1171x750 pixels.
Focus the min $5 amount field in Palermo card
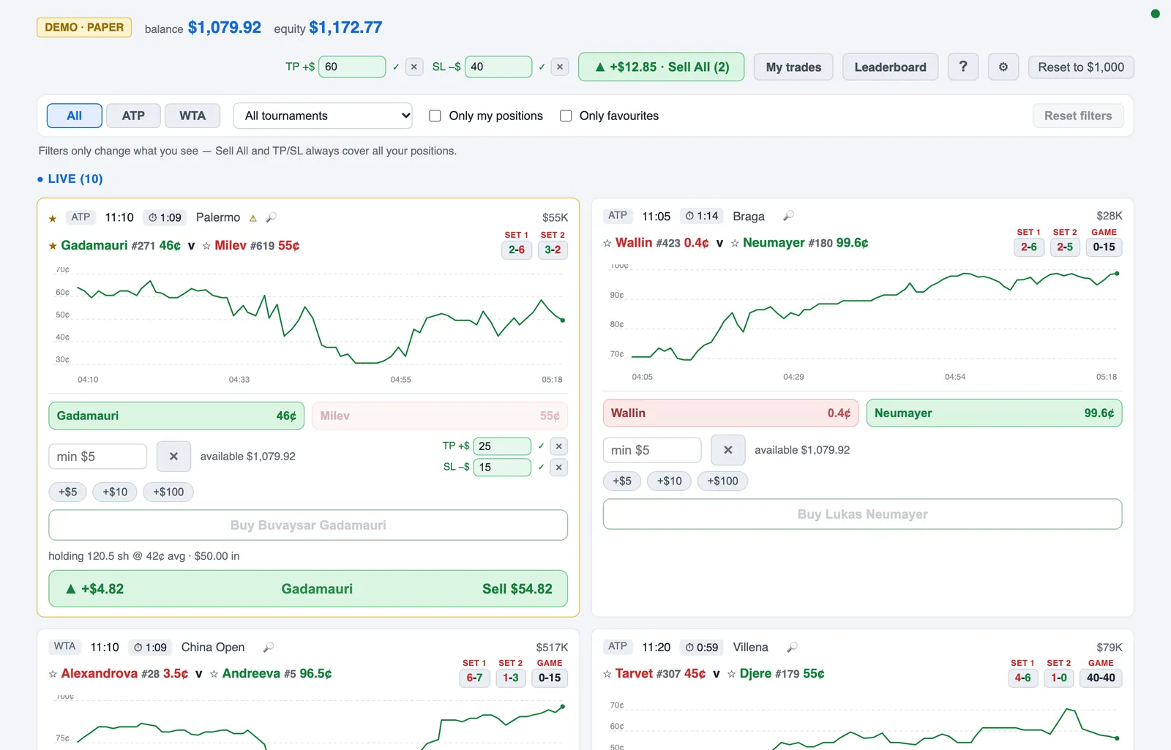(98, 457)
